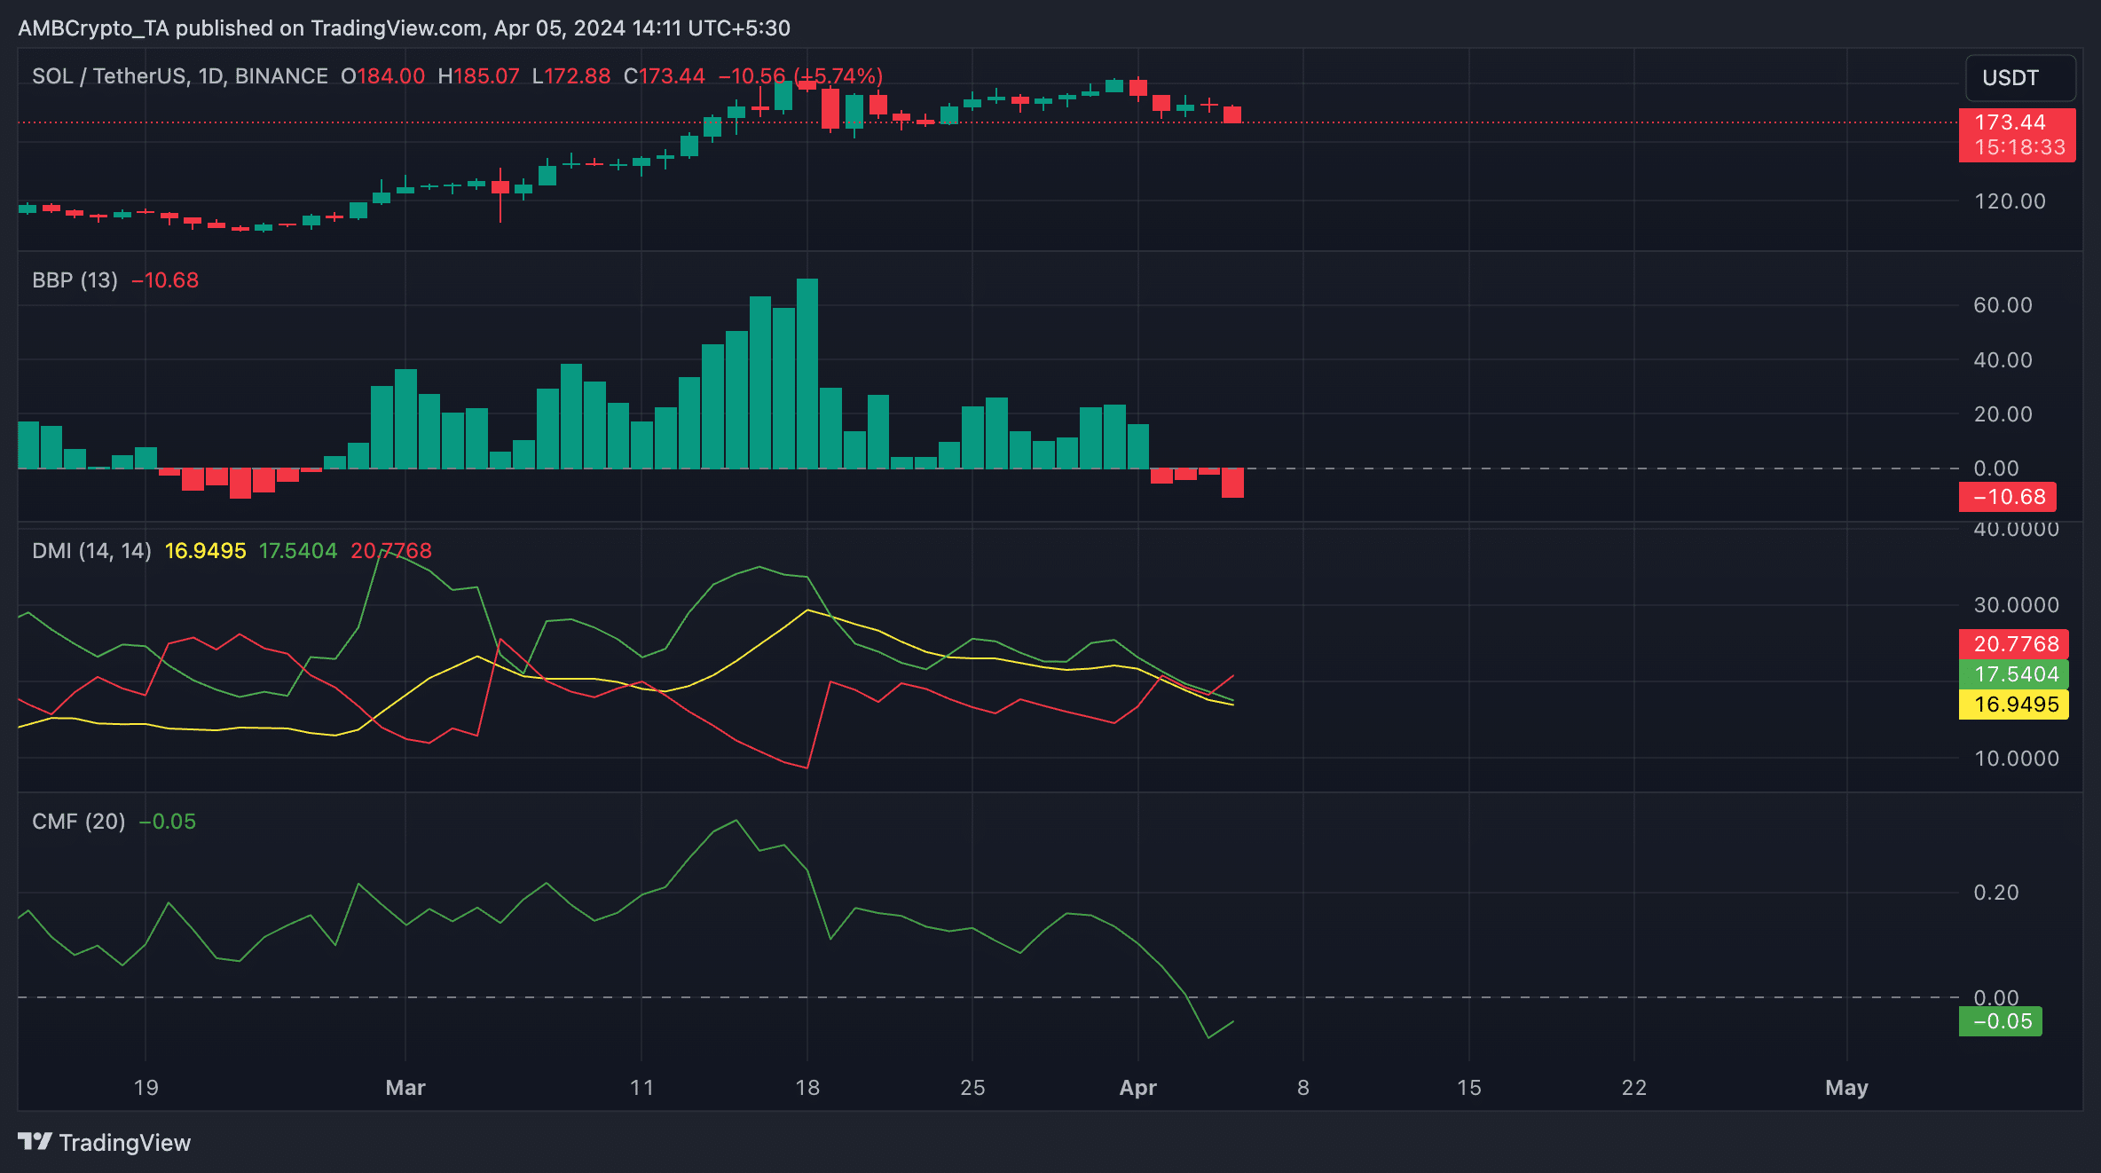Click the red -10.68 BBP value tag
Viewport: 2101px width, 1173px height.
(2007, 497)
